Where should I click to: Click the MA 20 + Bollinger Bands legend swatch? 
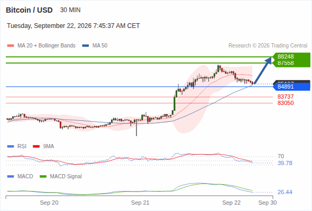(x=11, y=46)
